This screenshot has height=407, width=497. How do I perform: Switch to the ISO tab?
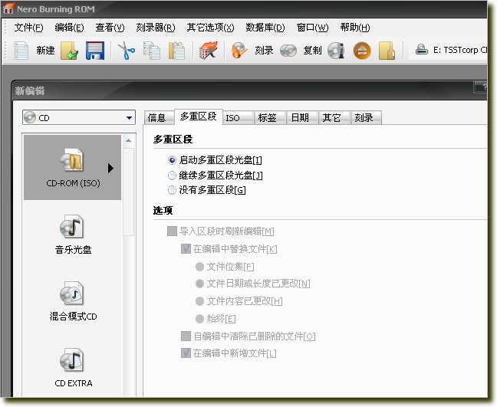click(x=238, y=118)
